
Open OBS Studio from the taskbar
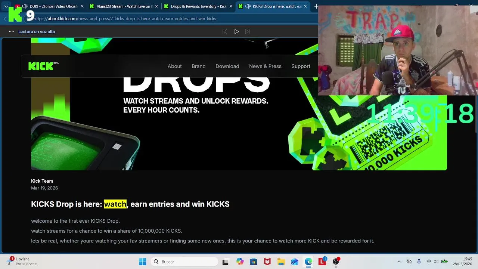(x=336, y=262)
